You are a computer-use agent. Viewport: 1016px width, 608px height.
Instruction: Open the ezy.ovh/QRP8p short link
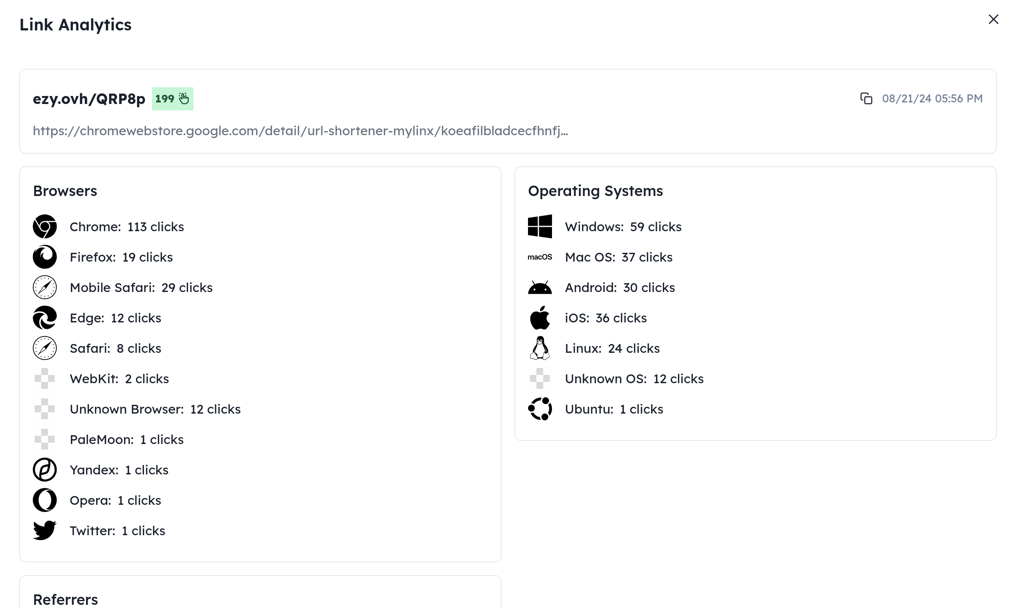coord(89,99)
